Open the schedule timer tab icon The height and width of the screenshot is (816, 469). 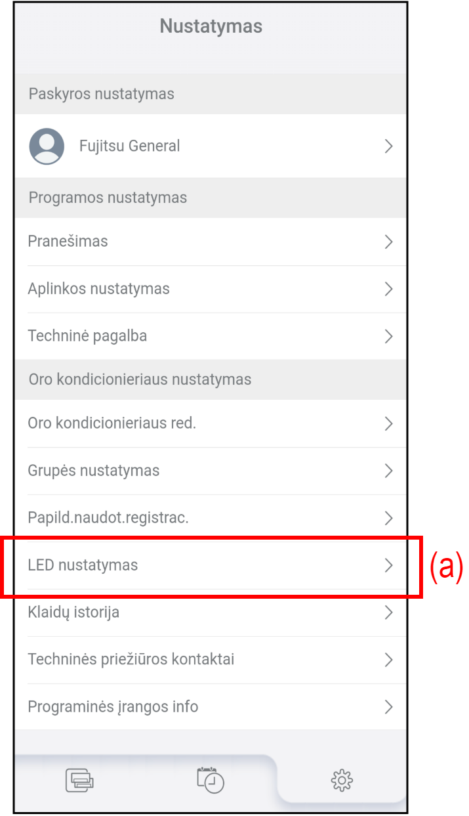pos(211,780)
